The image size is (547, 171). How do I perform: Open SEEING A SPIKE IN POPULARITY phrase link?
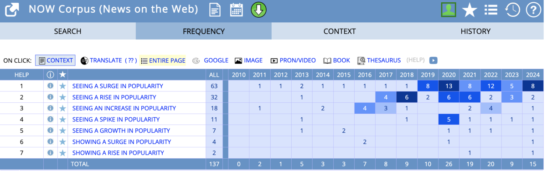(x=116, y=119)
